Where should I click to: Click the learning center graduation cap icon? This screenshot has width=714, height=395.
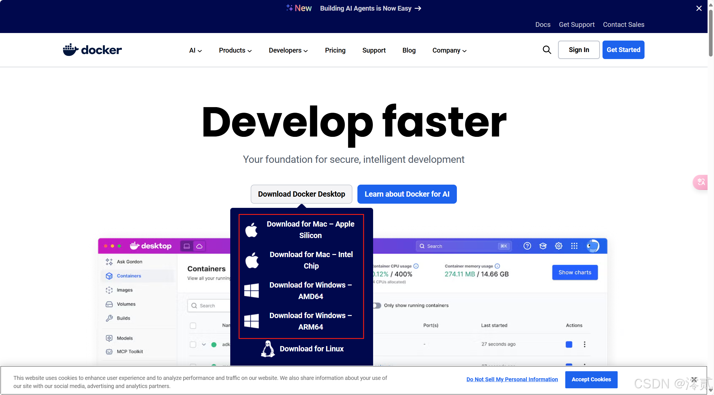[x=543, y=246]
